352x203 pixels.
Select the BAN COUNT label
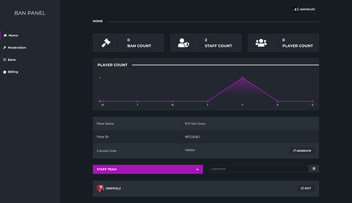[139, 46]
